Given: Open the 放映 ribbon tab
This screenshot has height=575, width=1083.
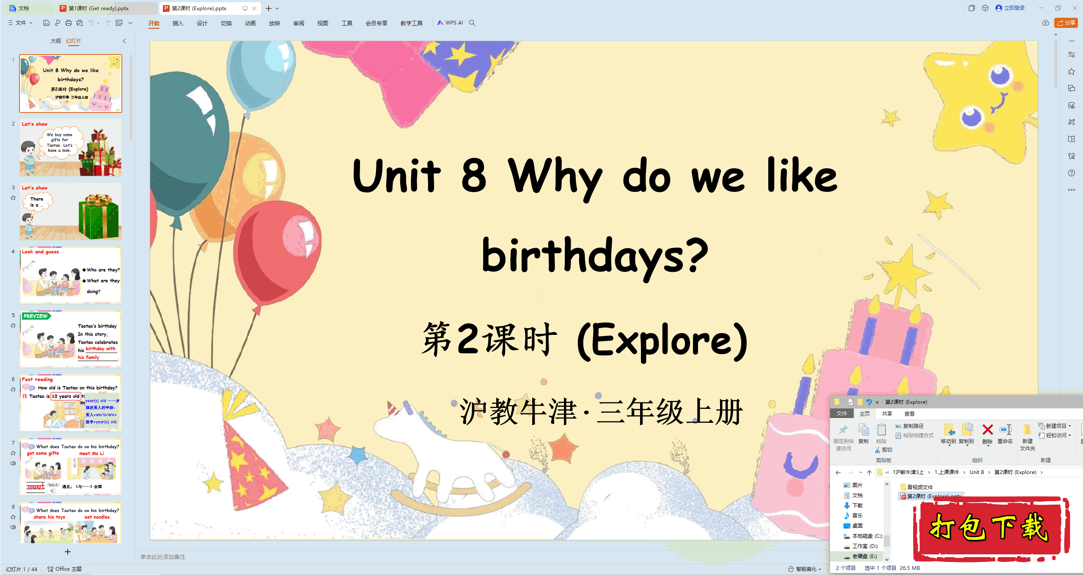Looking at the screenshot, I should [274, 23].
